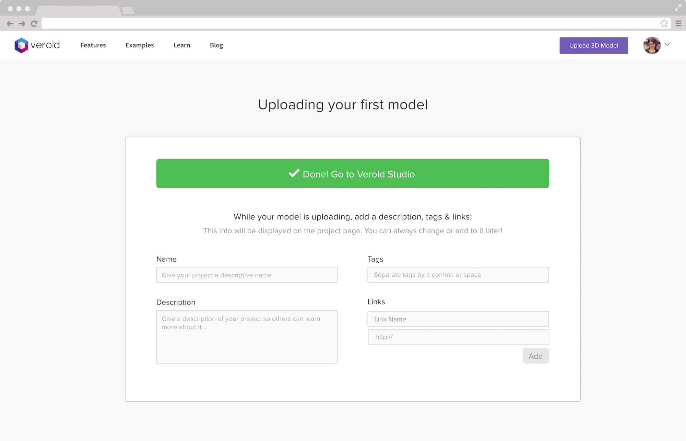Focus the Link Name field

pos(458,319)
